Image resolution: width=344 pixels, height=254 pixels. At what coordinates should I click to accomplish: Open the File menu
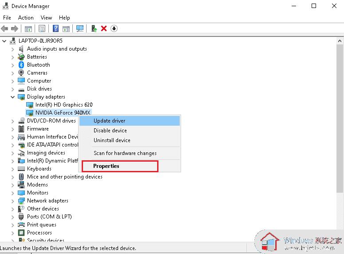point(7,18)
